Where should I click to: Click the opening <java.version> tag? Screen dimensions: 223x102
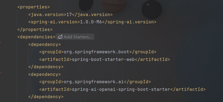[x=47, y=14]
